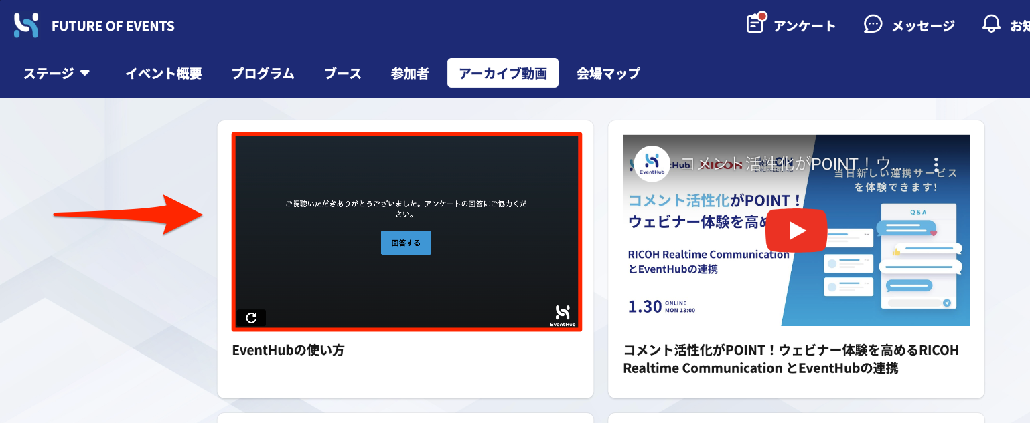Select the アーカイブ動画 tab

click(503, 74)
